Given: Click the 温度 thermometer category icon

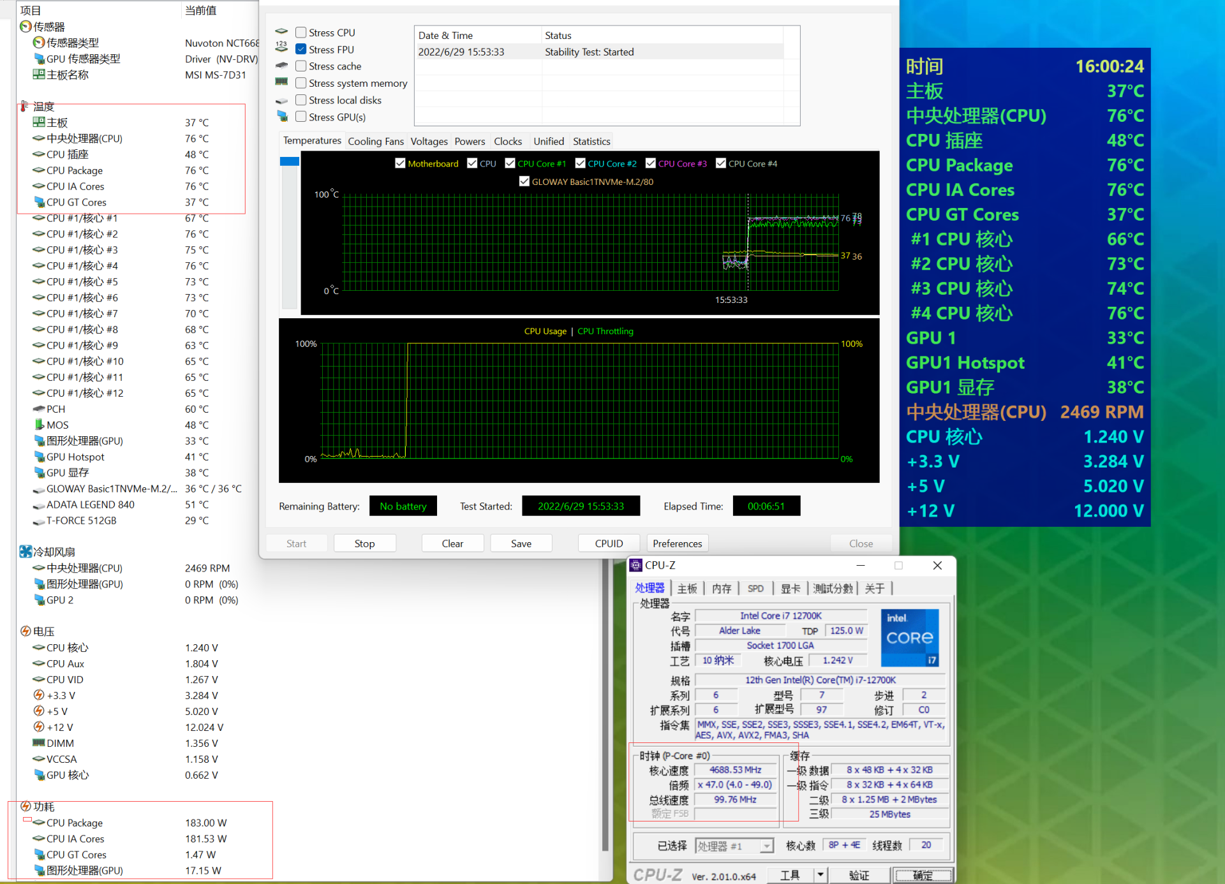Looking at the screenshot, I should click(25, 106).
